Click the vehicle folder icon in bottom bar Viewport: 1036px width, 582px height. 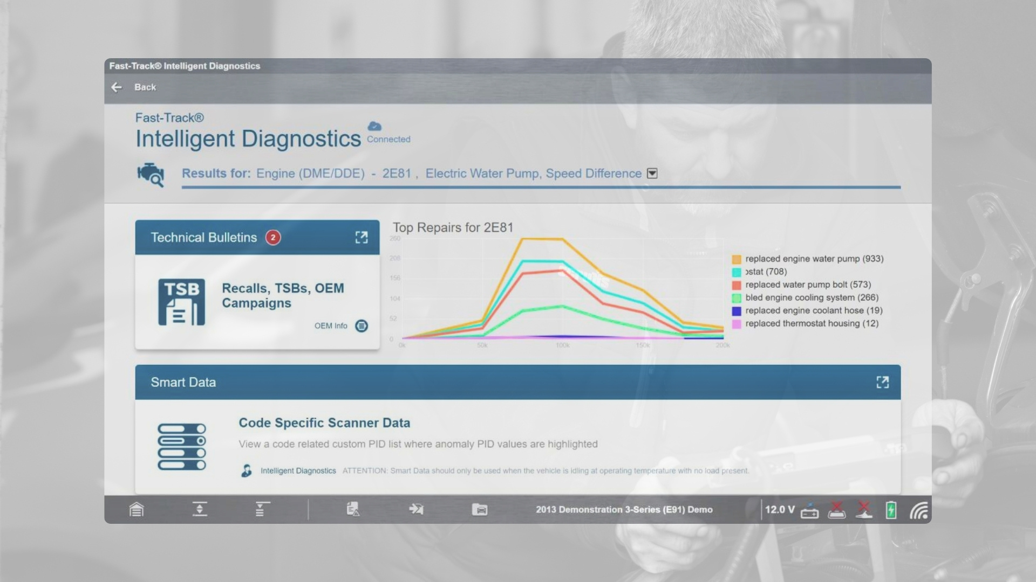click(x=480, y=509)
